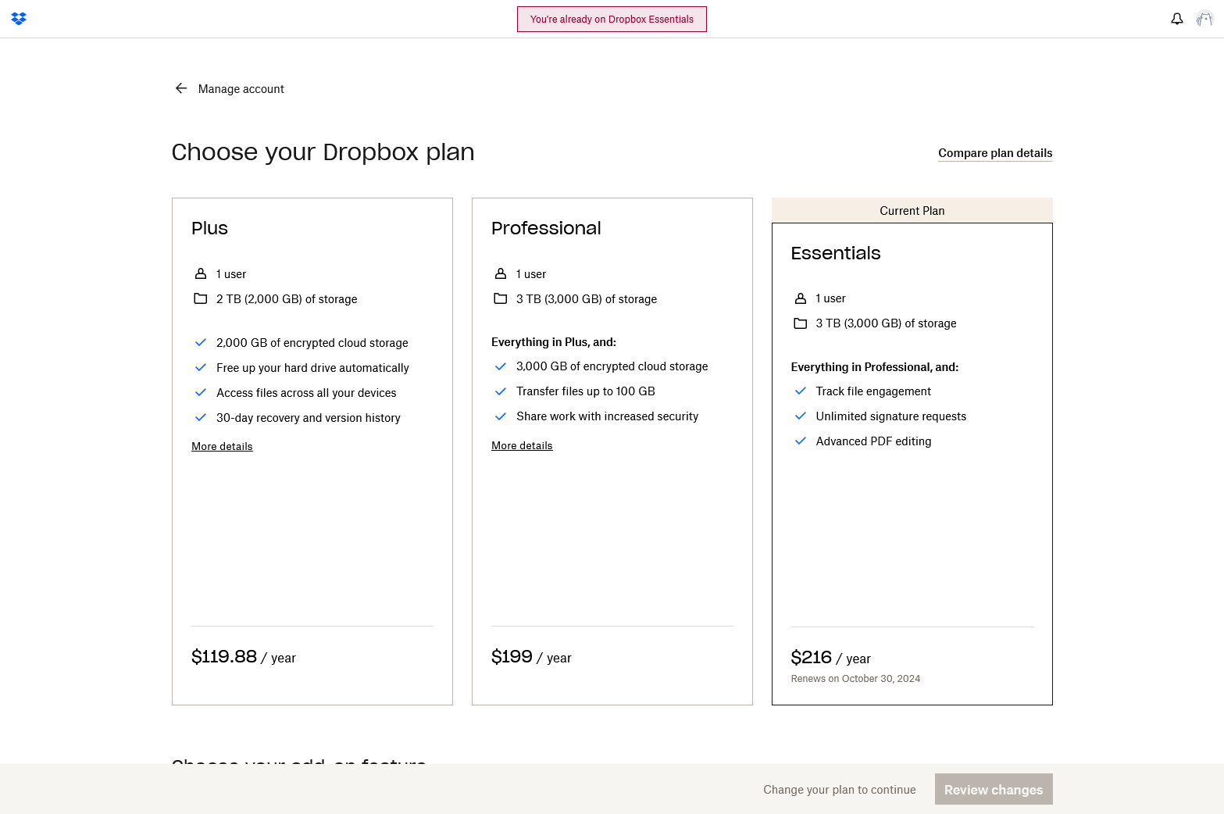The width and height of the screenshot is (1224, 814).
Task: Click checkmark beside Transfer files up to 100 GB
Action: click(x=501, y=391)
